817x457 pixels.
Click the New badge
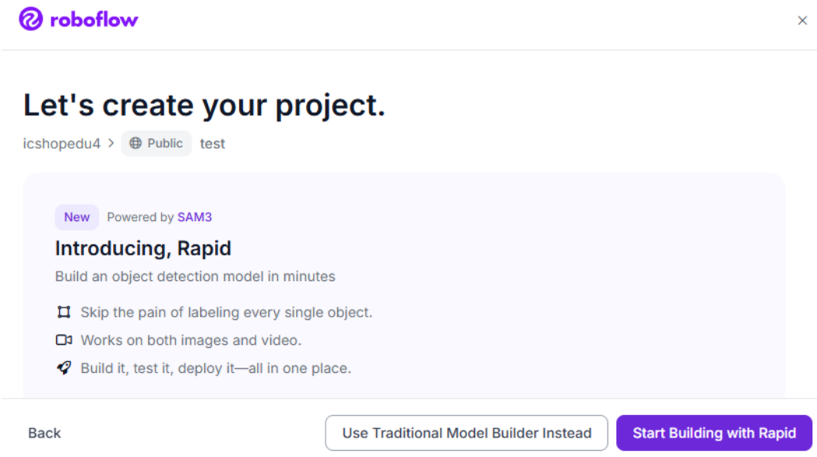[x=77, y=216]
